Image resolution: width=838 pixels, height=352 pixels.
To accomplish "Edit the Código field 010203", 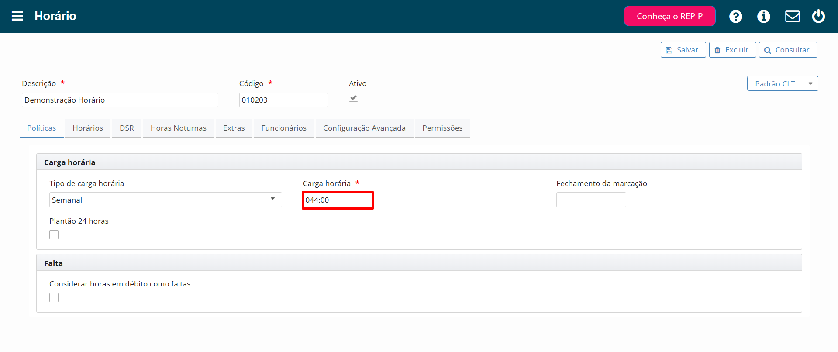I will [283, 100].
